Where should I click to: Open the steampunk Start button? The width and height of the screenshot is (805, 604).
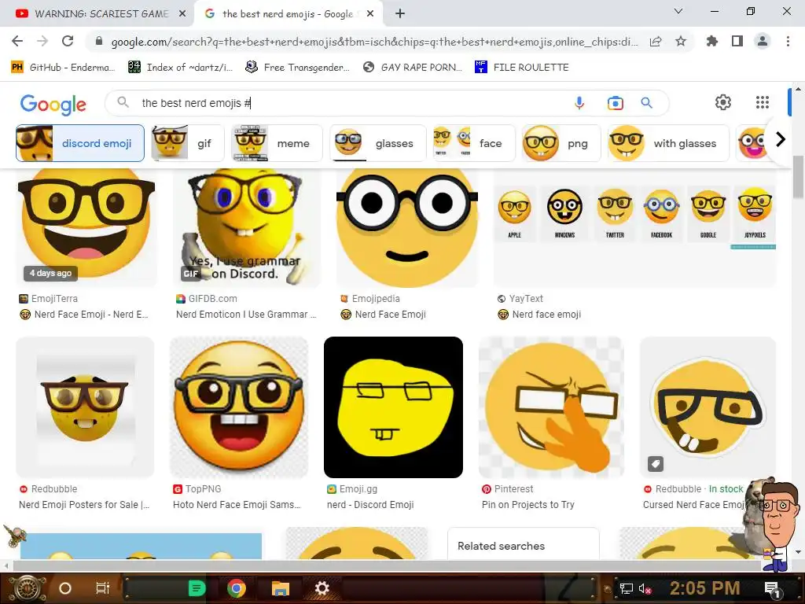point(27,588)
